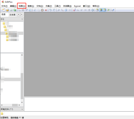
Task: Open the 文件(F) menu
Action: click(4, 6)
